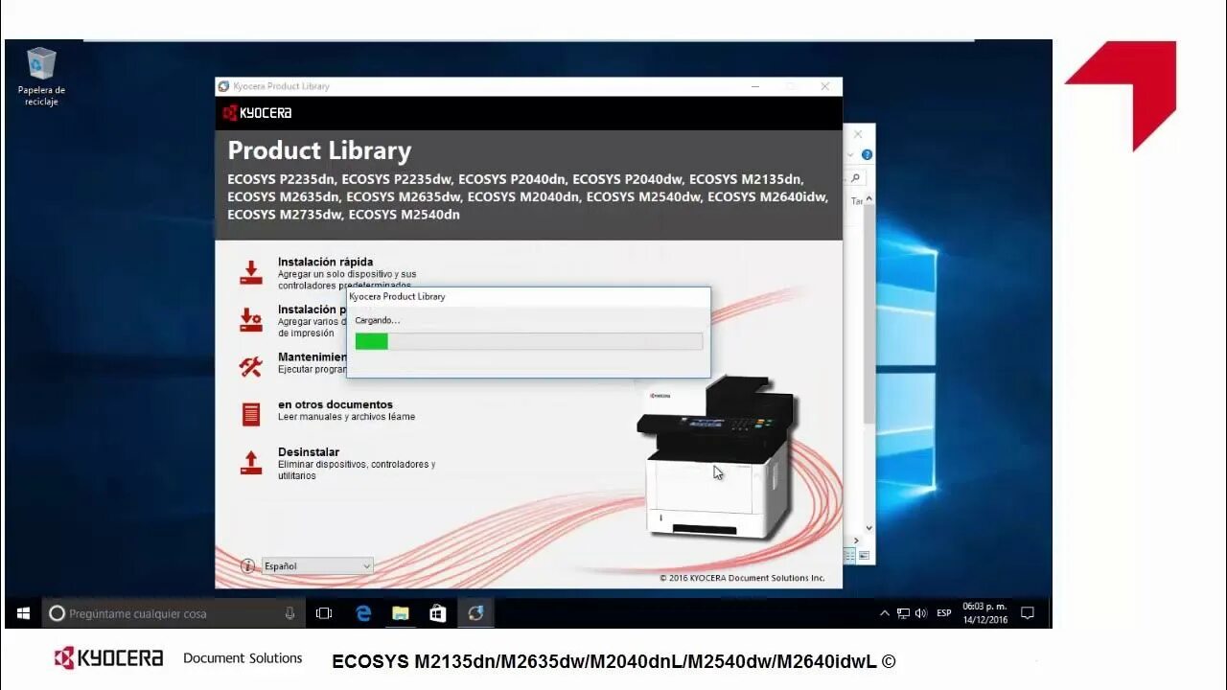Click the red document icon for en otros documentos

click(x=250, y=414)
